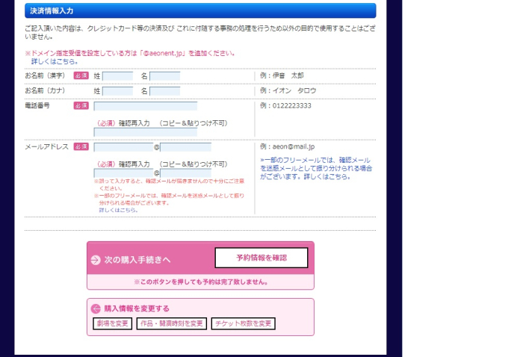
Task: Open the 詳しくはこちら link below the email warnings
Action: click(x=118, y=210)
